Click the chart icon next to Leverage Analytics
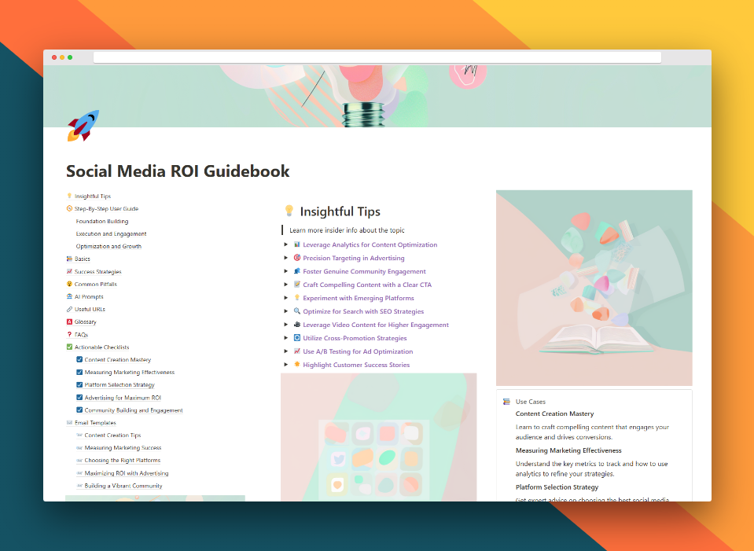Image resolution: width=754 pixels, height=551 pixels. (x=297, y=244)
